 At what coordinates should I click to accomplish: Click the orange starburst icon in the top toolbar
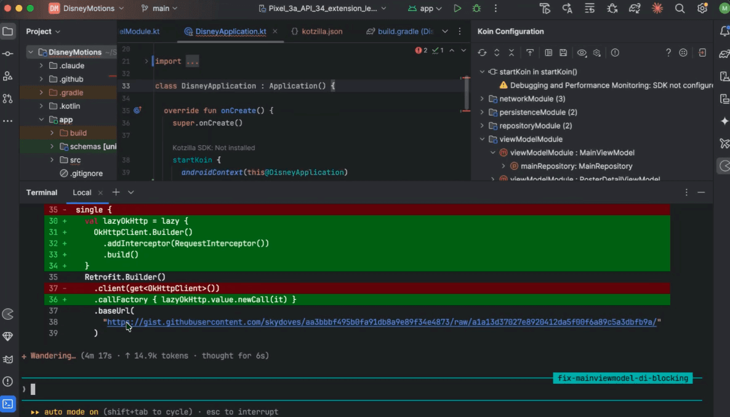657,9
